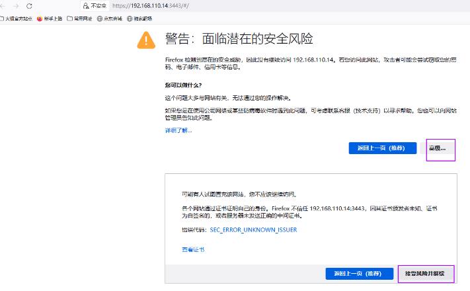Reload the page with the refresh icon

point(29,6)
